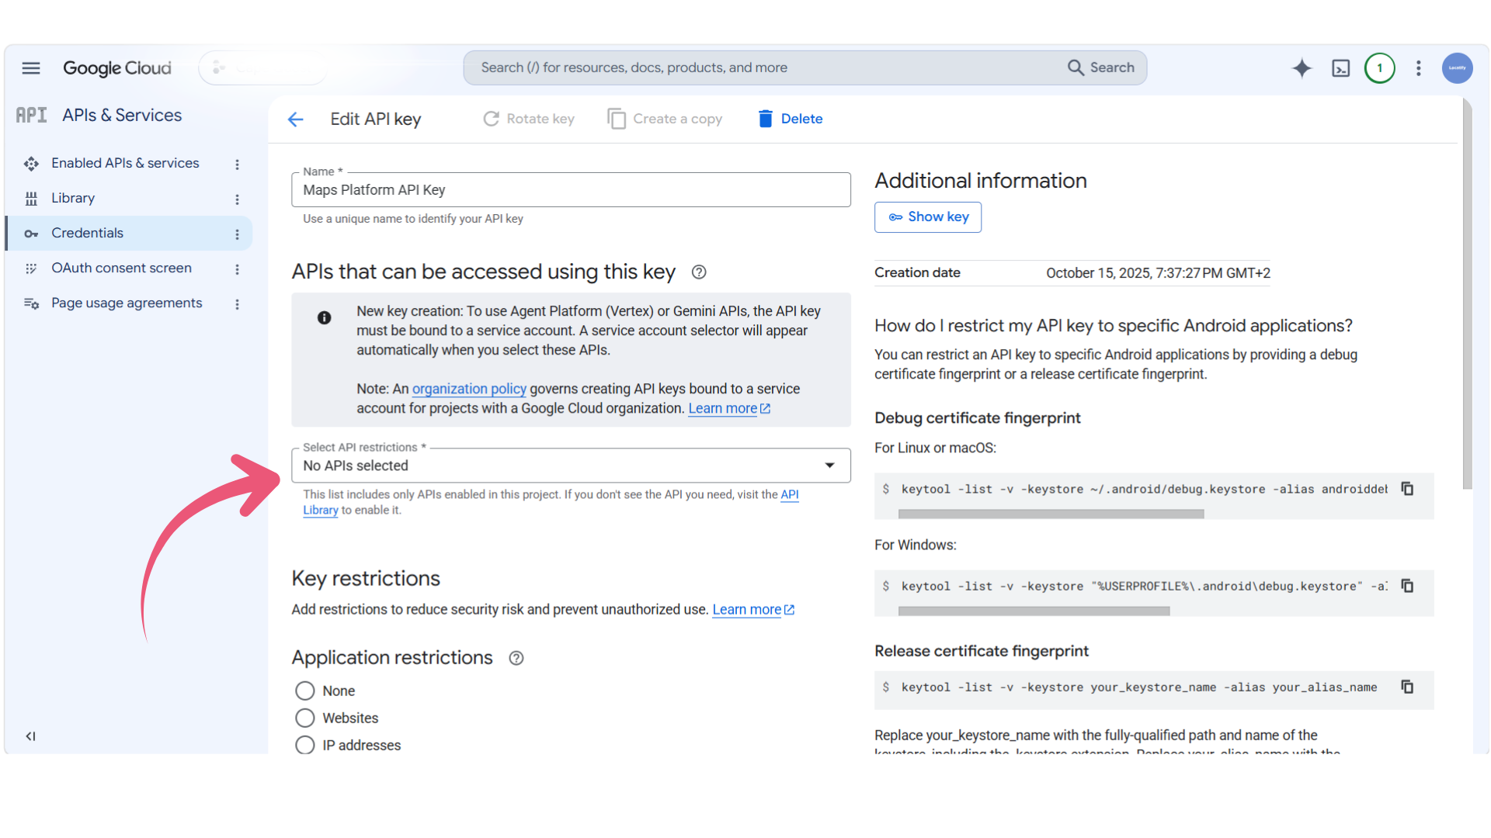
Task: Click Rotate key
Action: [529, 119]
